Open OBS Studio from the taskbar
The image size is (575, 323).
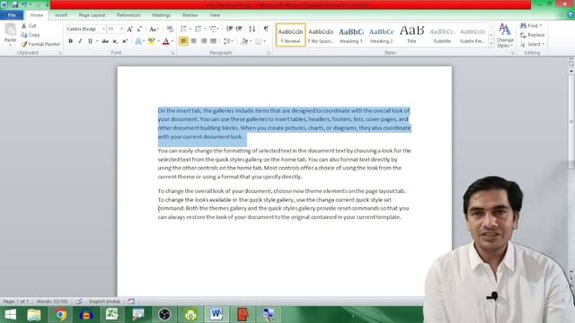(x=164, y=315)
